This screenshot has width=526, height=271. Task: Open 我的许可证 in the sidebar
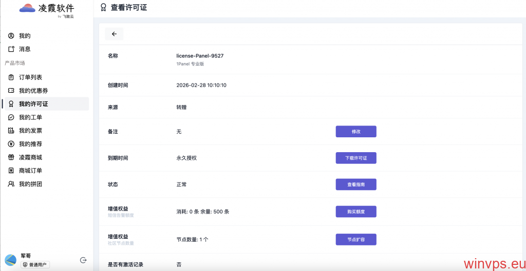(33, 104)
